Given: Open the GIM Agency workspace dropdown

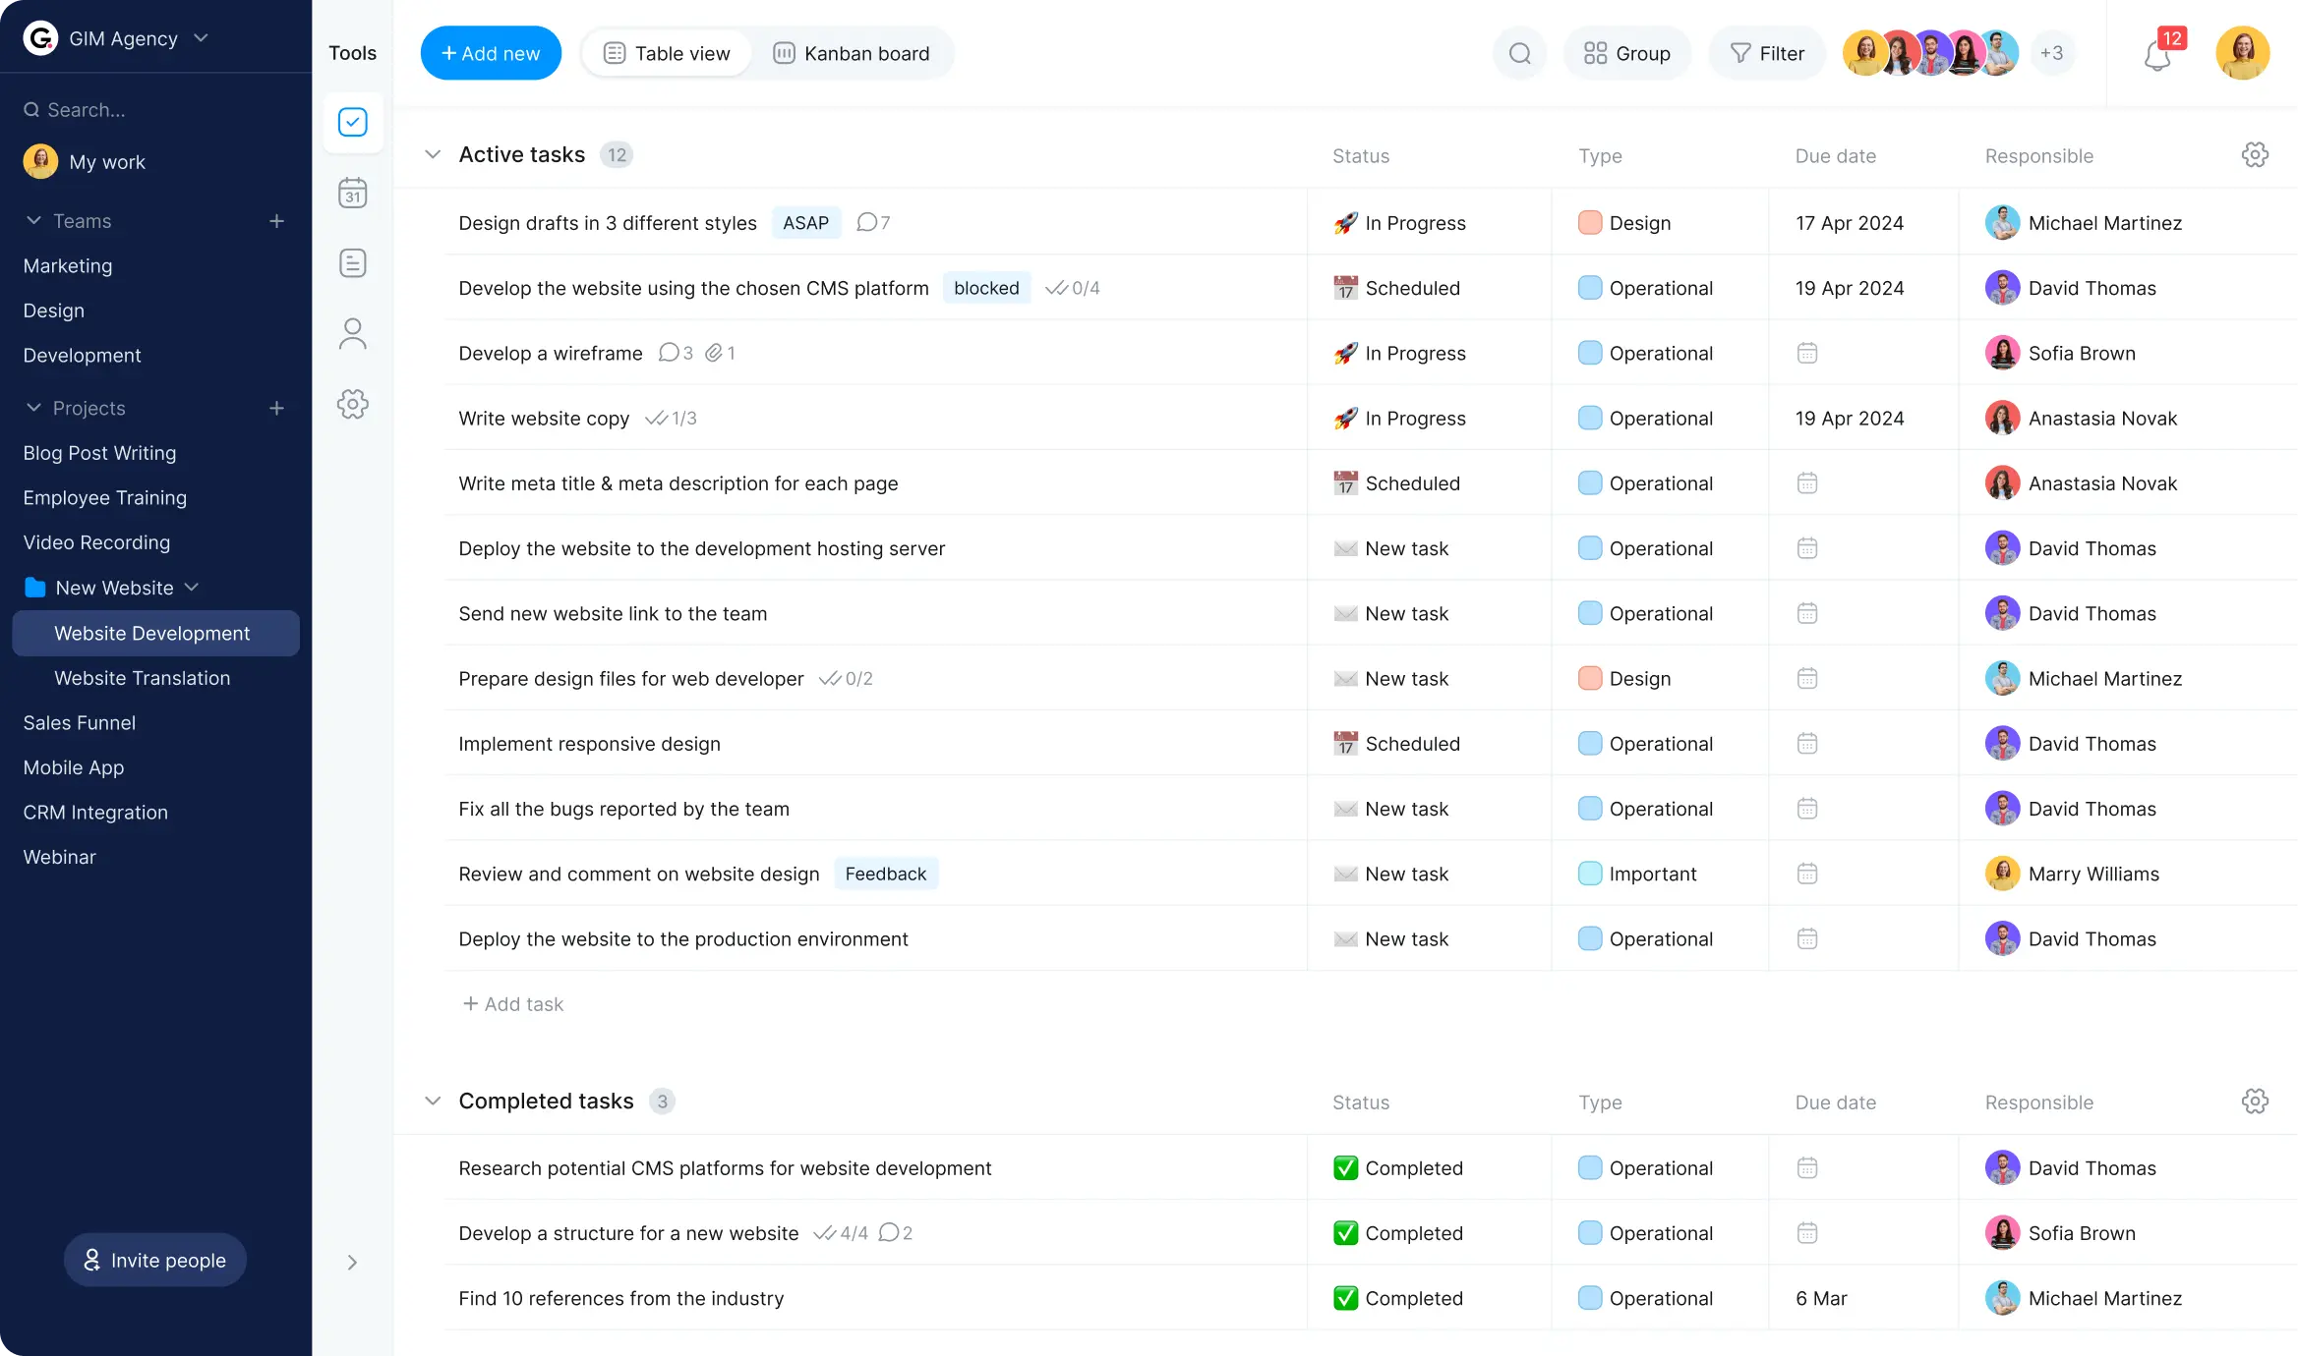Looking at the screenshot, I should [x=202, y=38].
